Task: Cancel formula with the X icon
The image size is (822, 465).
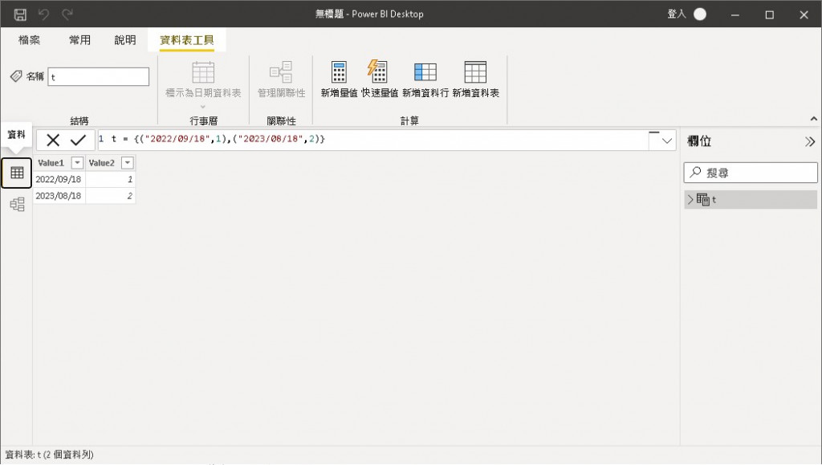Action: click(x=53, y=140)
